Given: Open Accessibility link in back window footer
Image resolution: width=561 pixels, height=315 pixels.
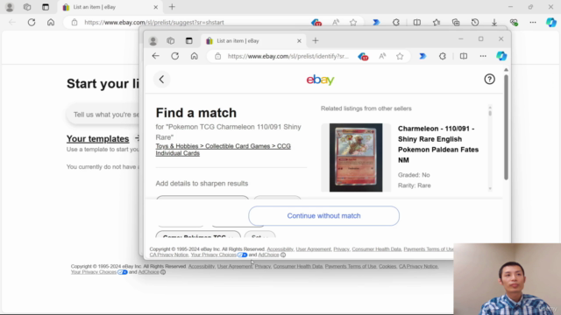Looking at the screenshot, I should point(202,266).
